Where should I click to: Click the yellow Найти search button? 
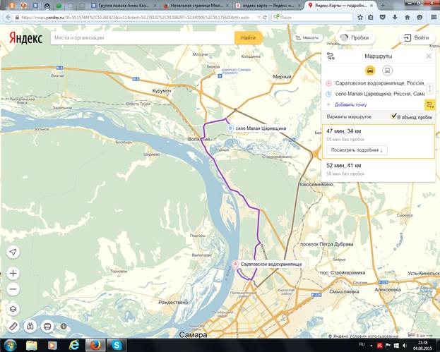(x=249, y=37)
